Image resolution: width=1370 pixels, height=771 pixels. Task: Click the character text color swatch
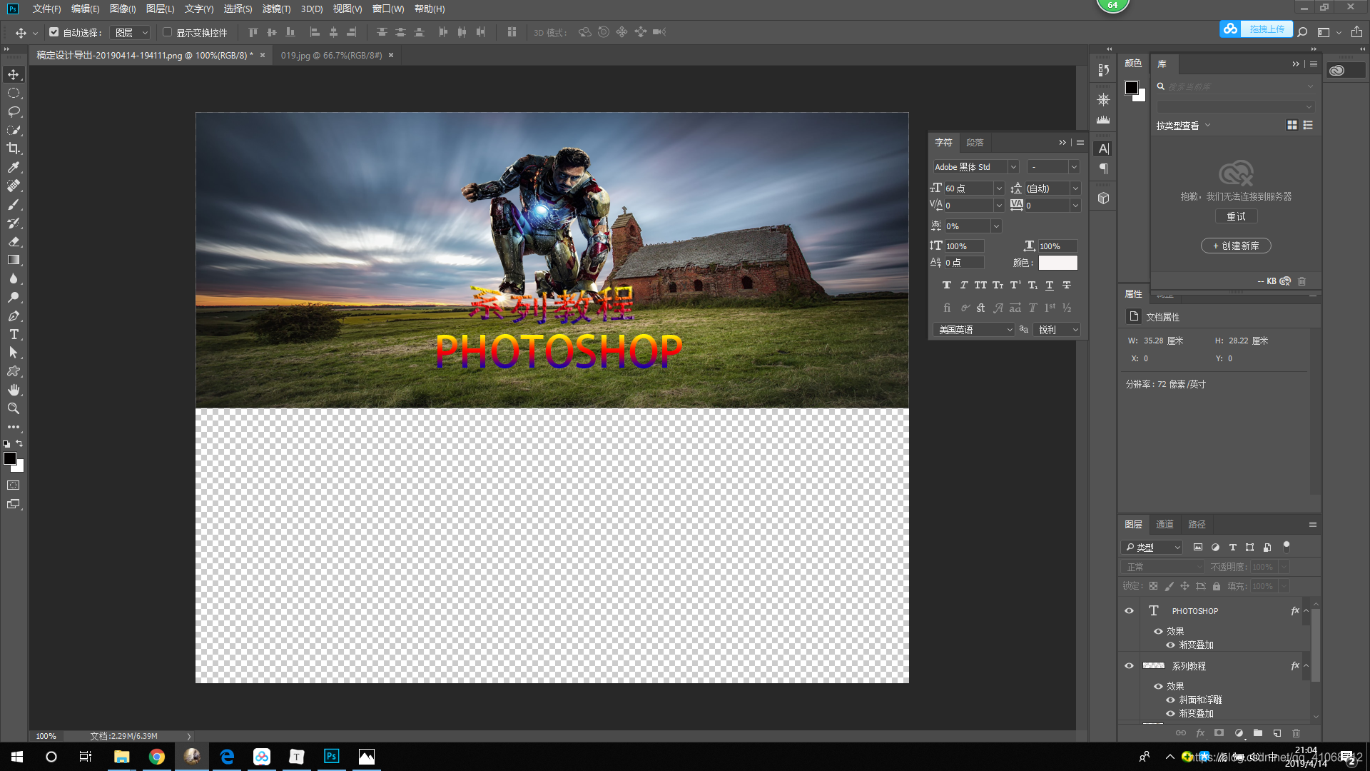coord(1057,263)
